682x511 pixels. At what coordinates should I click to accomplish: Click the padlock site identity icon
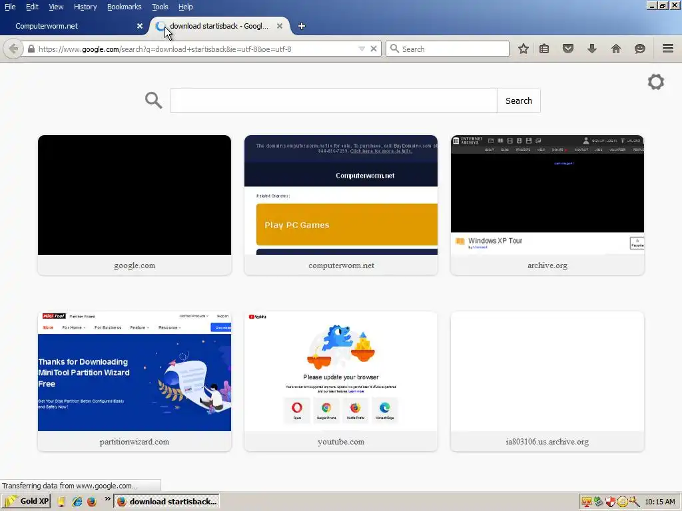click(x=31, y=49)
